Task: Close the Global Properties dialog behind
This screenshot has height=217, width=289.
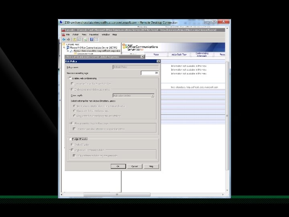Action: point(142,57)
